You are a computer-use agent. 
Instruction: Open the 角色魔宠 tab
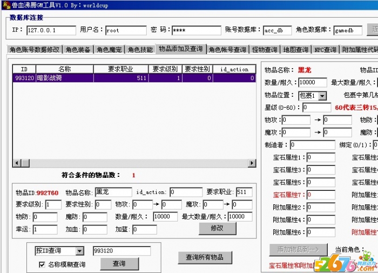tap(109, 50)
